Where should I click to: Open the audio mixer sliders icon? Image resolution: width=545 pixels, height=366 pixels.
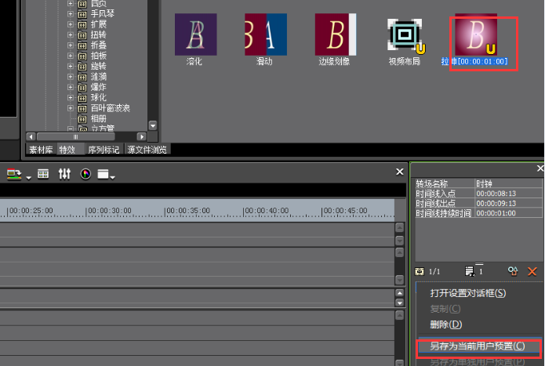(x=64, y=174)
